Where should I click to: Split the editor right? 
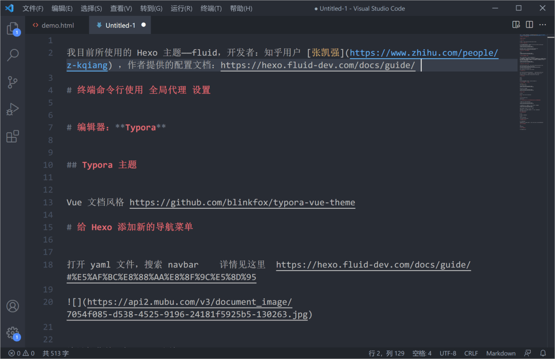[x=529, y=25]
